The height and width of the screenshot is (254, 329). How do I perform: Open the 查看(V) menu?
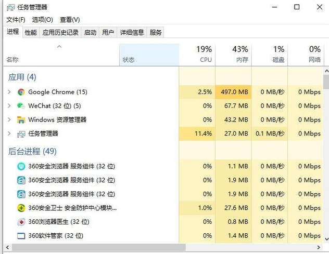pos(70,20)
